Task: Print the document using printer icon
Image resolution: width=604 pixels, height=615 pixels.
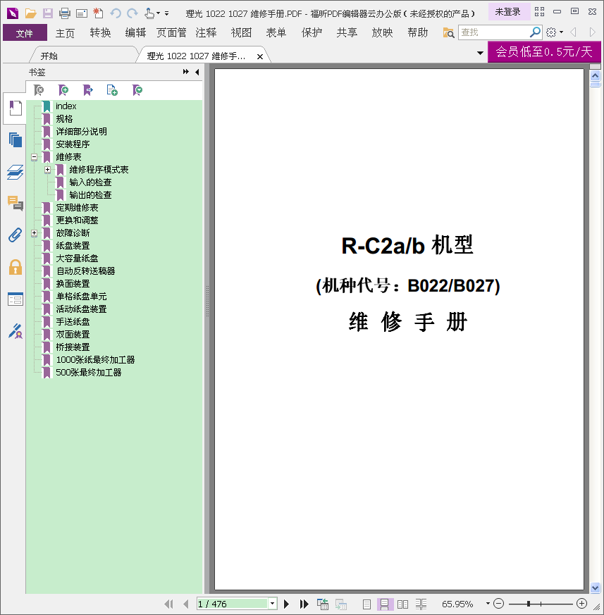Action: pos(64,13)
